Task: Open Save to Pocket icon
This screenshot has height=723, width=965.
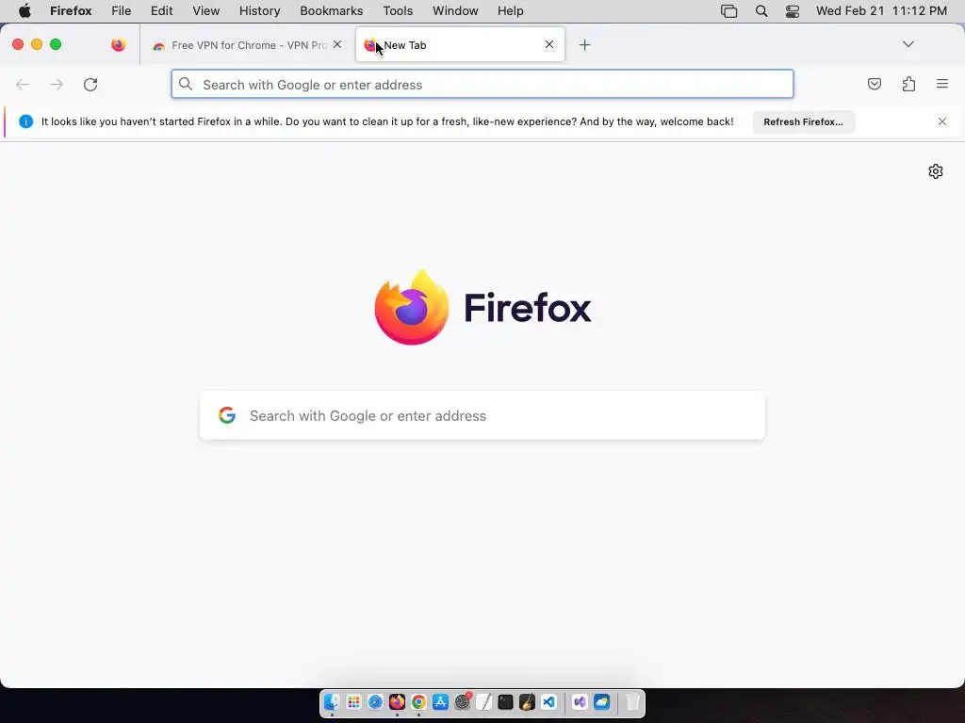Action: [874, 84]
